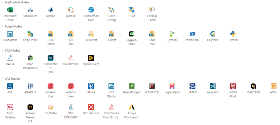Click the SpaceClaim node icon
280x125 pixels.
click(x=91, y=58)
